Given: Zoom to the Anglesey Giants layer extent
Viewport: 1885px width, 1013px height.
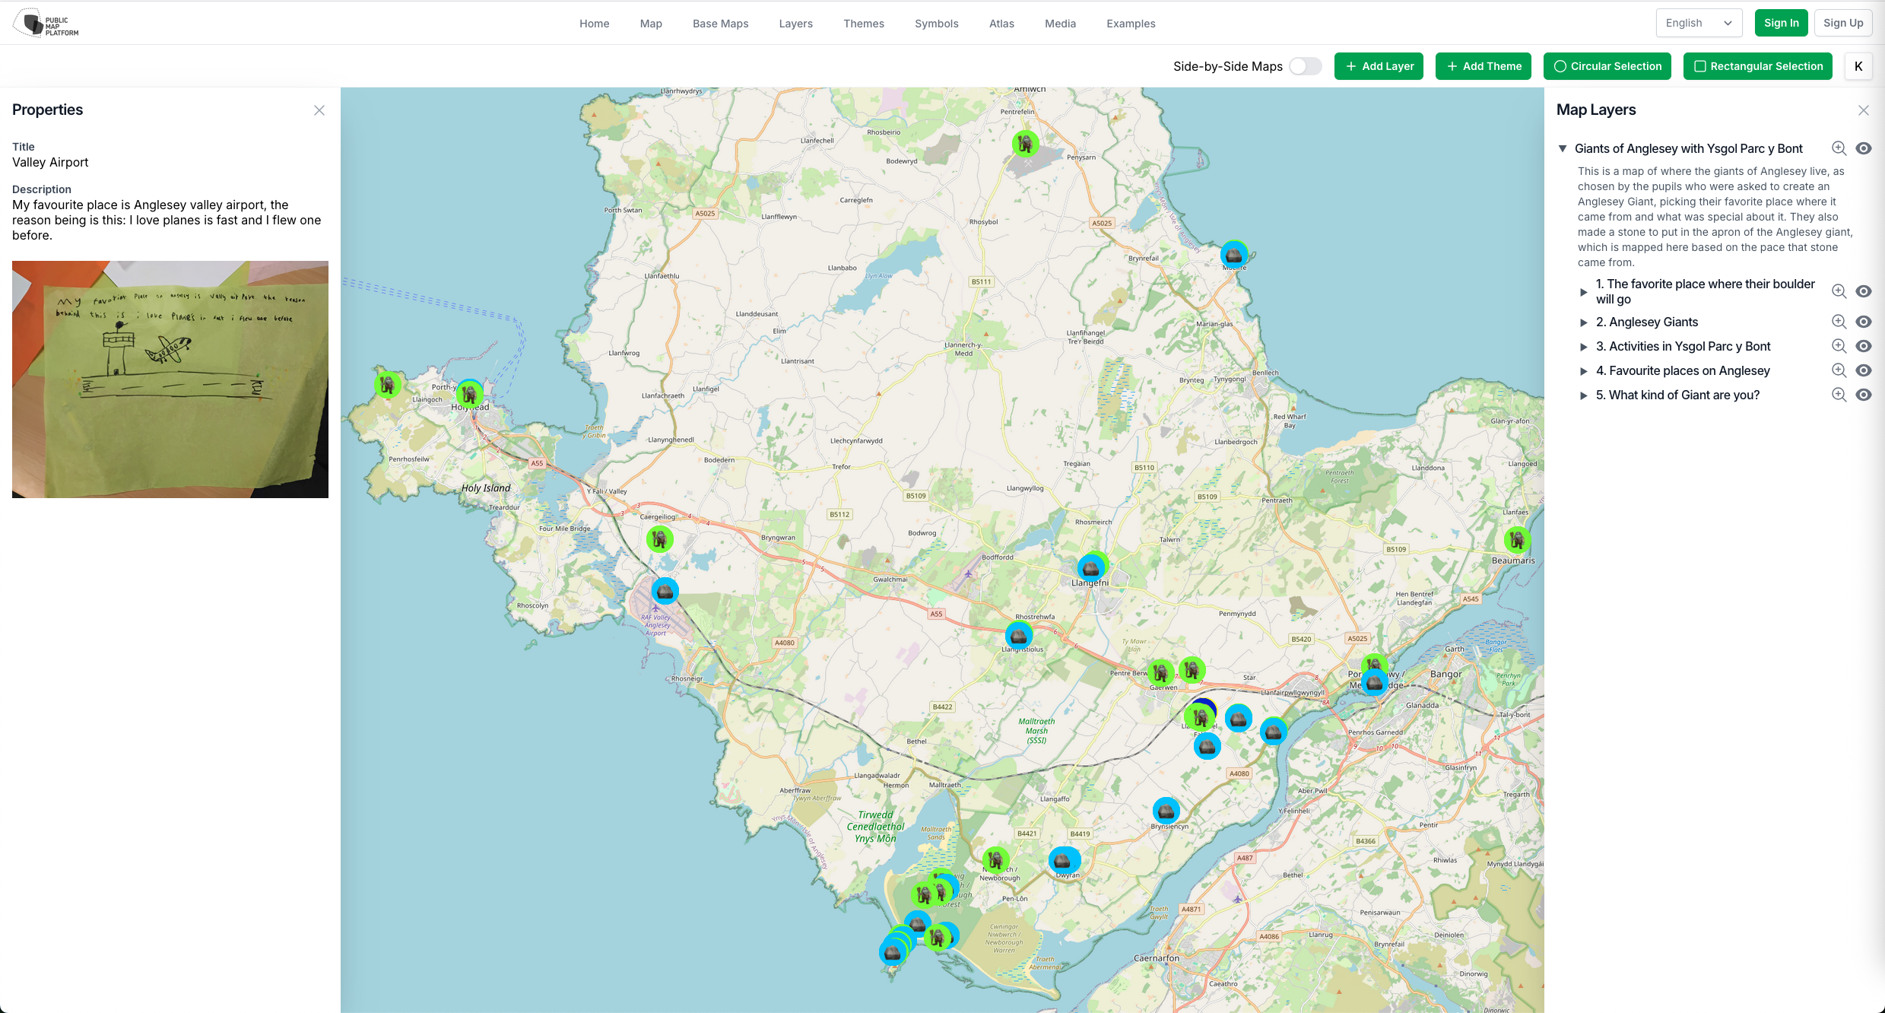Looking at the screenshot, I should tap(1839, 322).
